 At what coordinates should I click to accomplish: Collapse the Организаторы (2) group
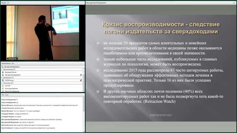coord(2,69)
